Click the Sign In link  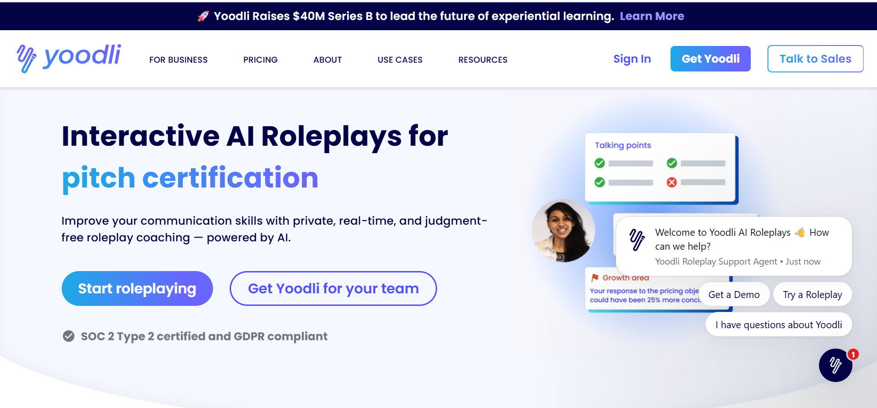click(x=632, y=59)
